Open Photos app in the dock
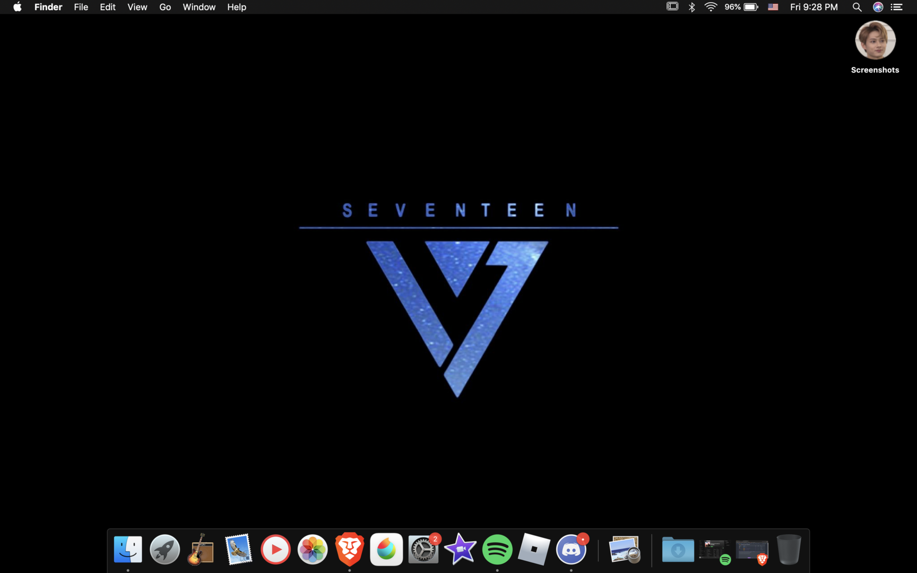This screenshot has width=917, height=573. click(x=313, y=549)
